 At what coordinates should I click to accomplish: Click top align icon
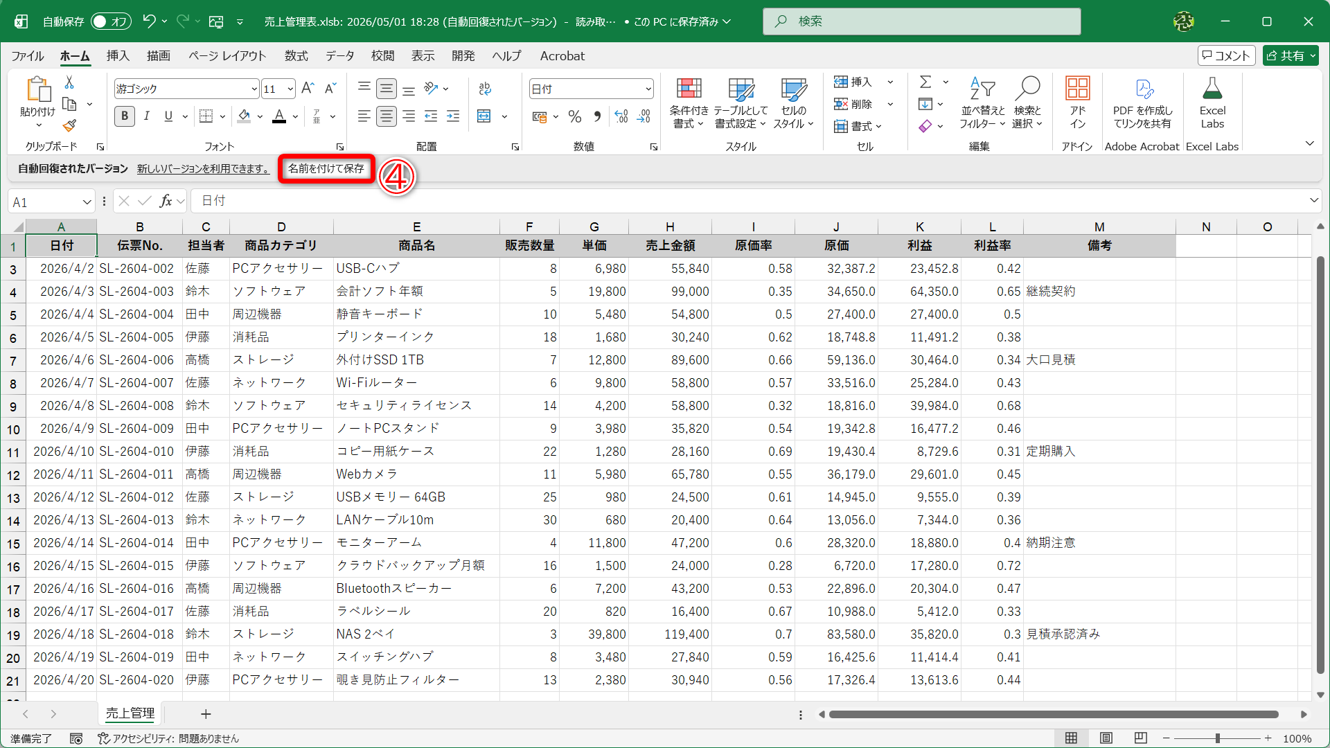pyautogui.click(x=364, y=89)
